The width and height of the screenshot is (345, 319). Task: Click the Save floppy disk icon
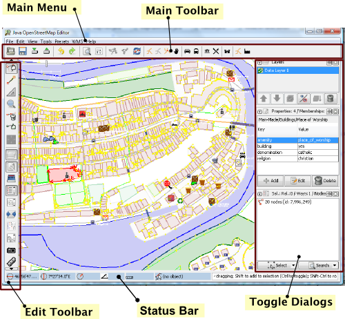pyautogui.click(x=23, y=51)
